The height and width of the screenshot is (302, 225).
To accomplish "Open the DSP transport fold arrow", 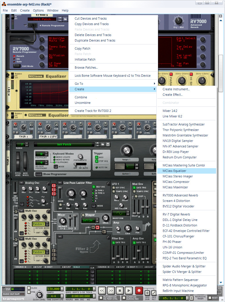I will [x=4, y=289].
